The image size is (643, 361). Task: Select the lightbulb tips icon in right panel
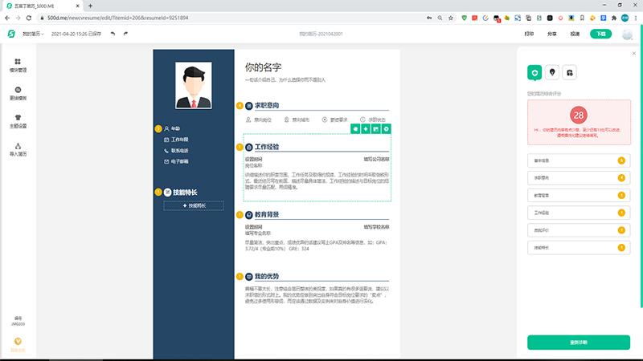point(551,72)
